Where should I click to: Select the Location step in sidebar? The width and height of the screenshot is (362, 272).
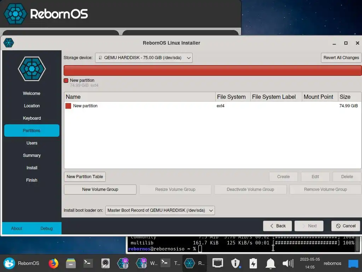[31, 106]
